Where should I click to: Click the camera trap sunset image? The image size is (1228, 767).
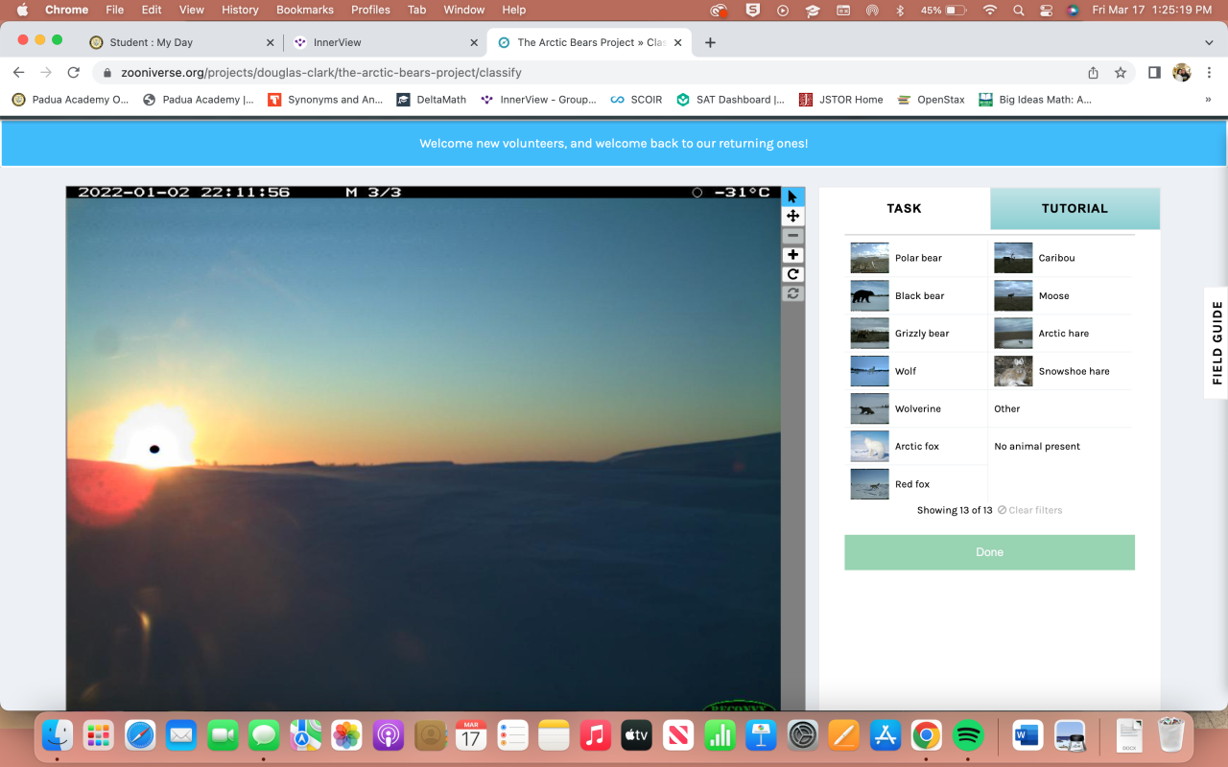(423, 448)
